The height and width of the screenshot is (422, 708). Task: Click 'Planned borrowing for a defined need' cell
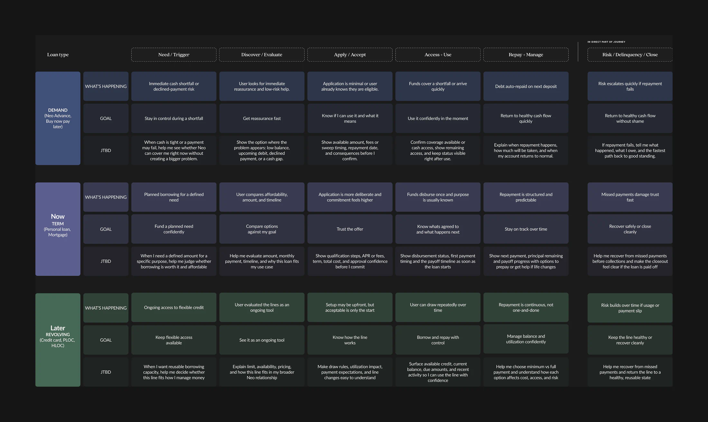[174, 197]
